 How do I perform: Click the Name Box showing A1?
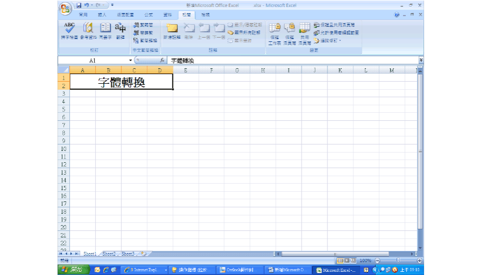93,60
